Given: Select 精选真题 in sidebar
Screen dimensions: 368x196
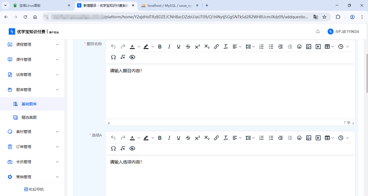Looking at the screenshot, I should (29, 117).
